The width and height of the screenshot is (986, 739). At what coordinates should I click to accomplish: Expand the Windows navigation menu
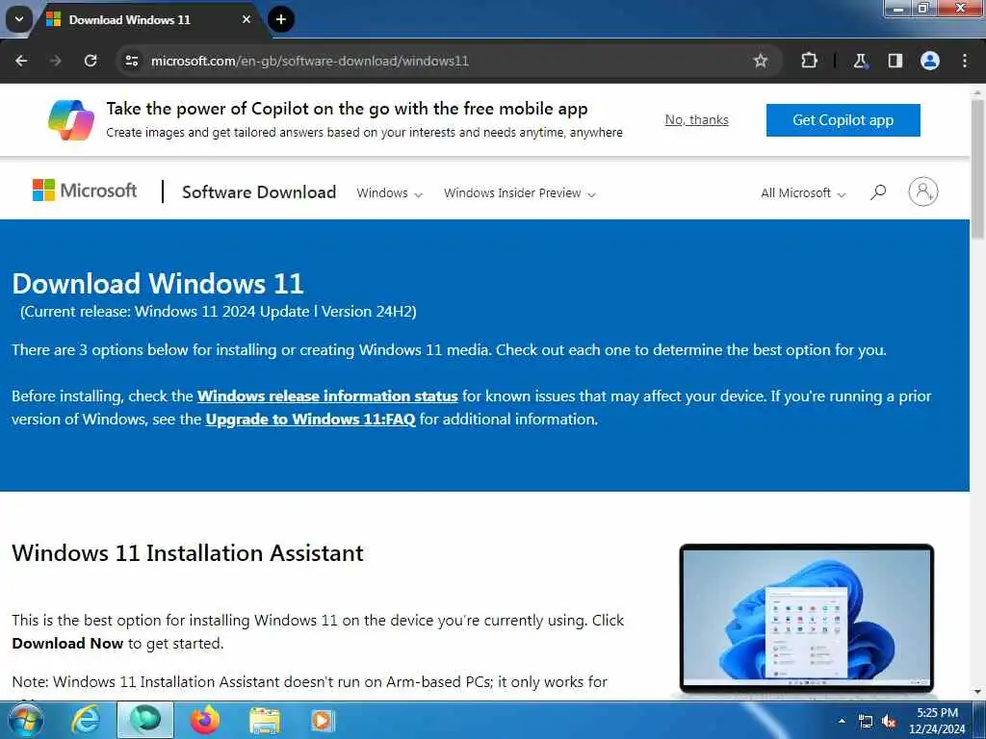(389, 192)
